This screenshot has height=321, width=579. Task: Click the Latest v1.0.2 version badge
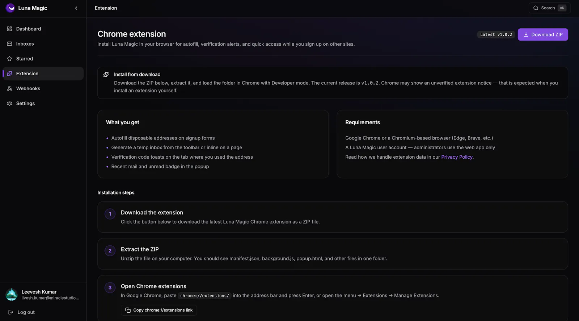[496, 34]
